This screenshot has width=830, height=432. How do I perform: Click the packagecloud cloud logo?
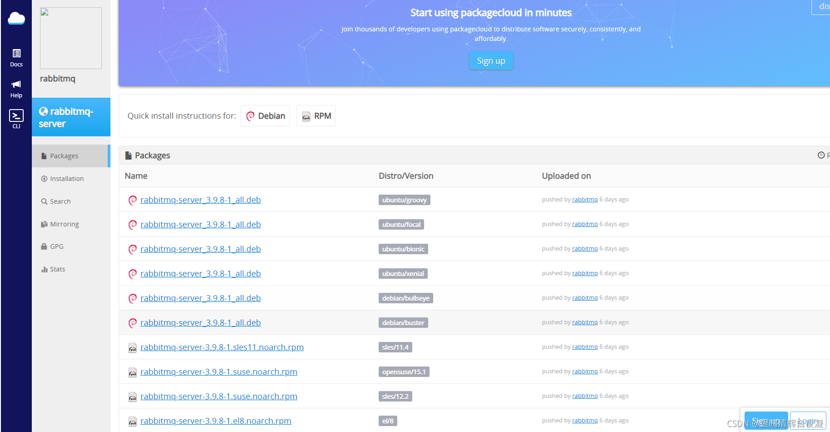pyautogui.click(x=16, y=18)
